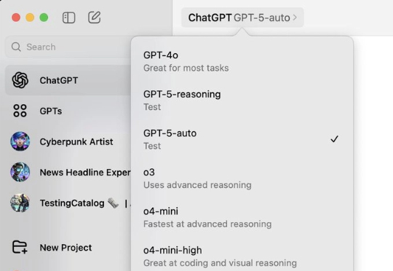
Task: Click 'Test' under GPT-5-reasoning
Action: (152, 107)
